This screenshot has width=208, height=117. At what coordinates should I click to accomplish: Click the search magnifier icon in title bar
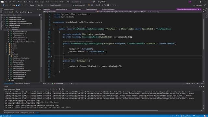point(94,2)
